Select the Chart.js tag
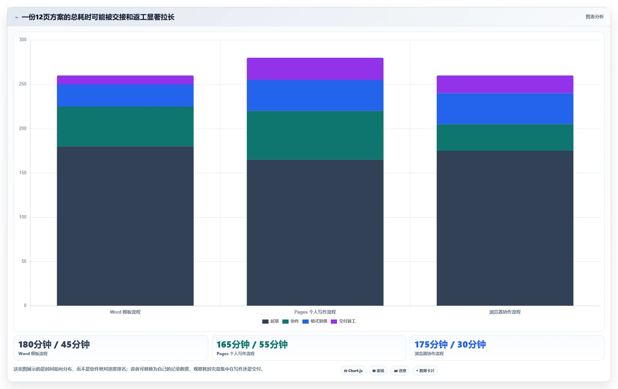Image resolution: width=618 pixels, height=389 pixels. tap(353, 371)
